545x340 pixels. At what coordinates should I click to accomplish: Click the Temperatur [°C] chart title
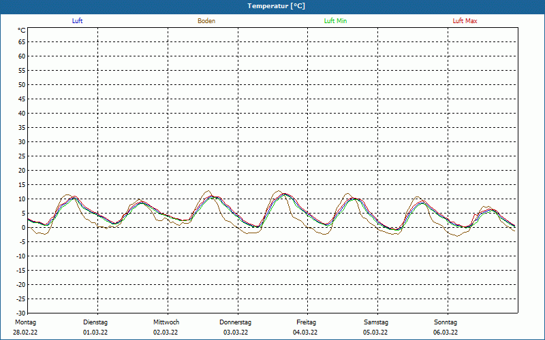coord(277,6)
